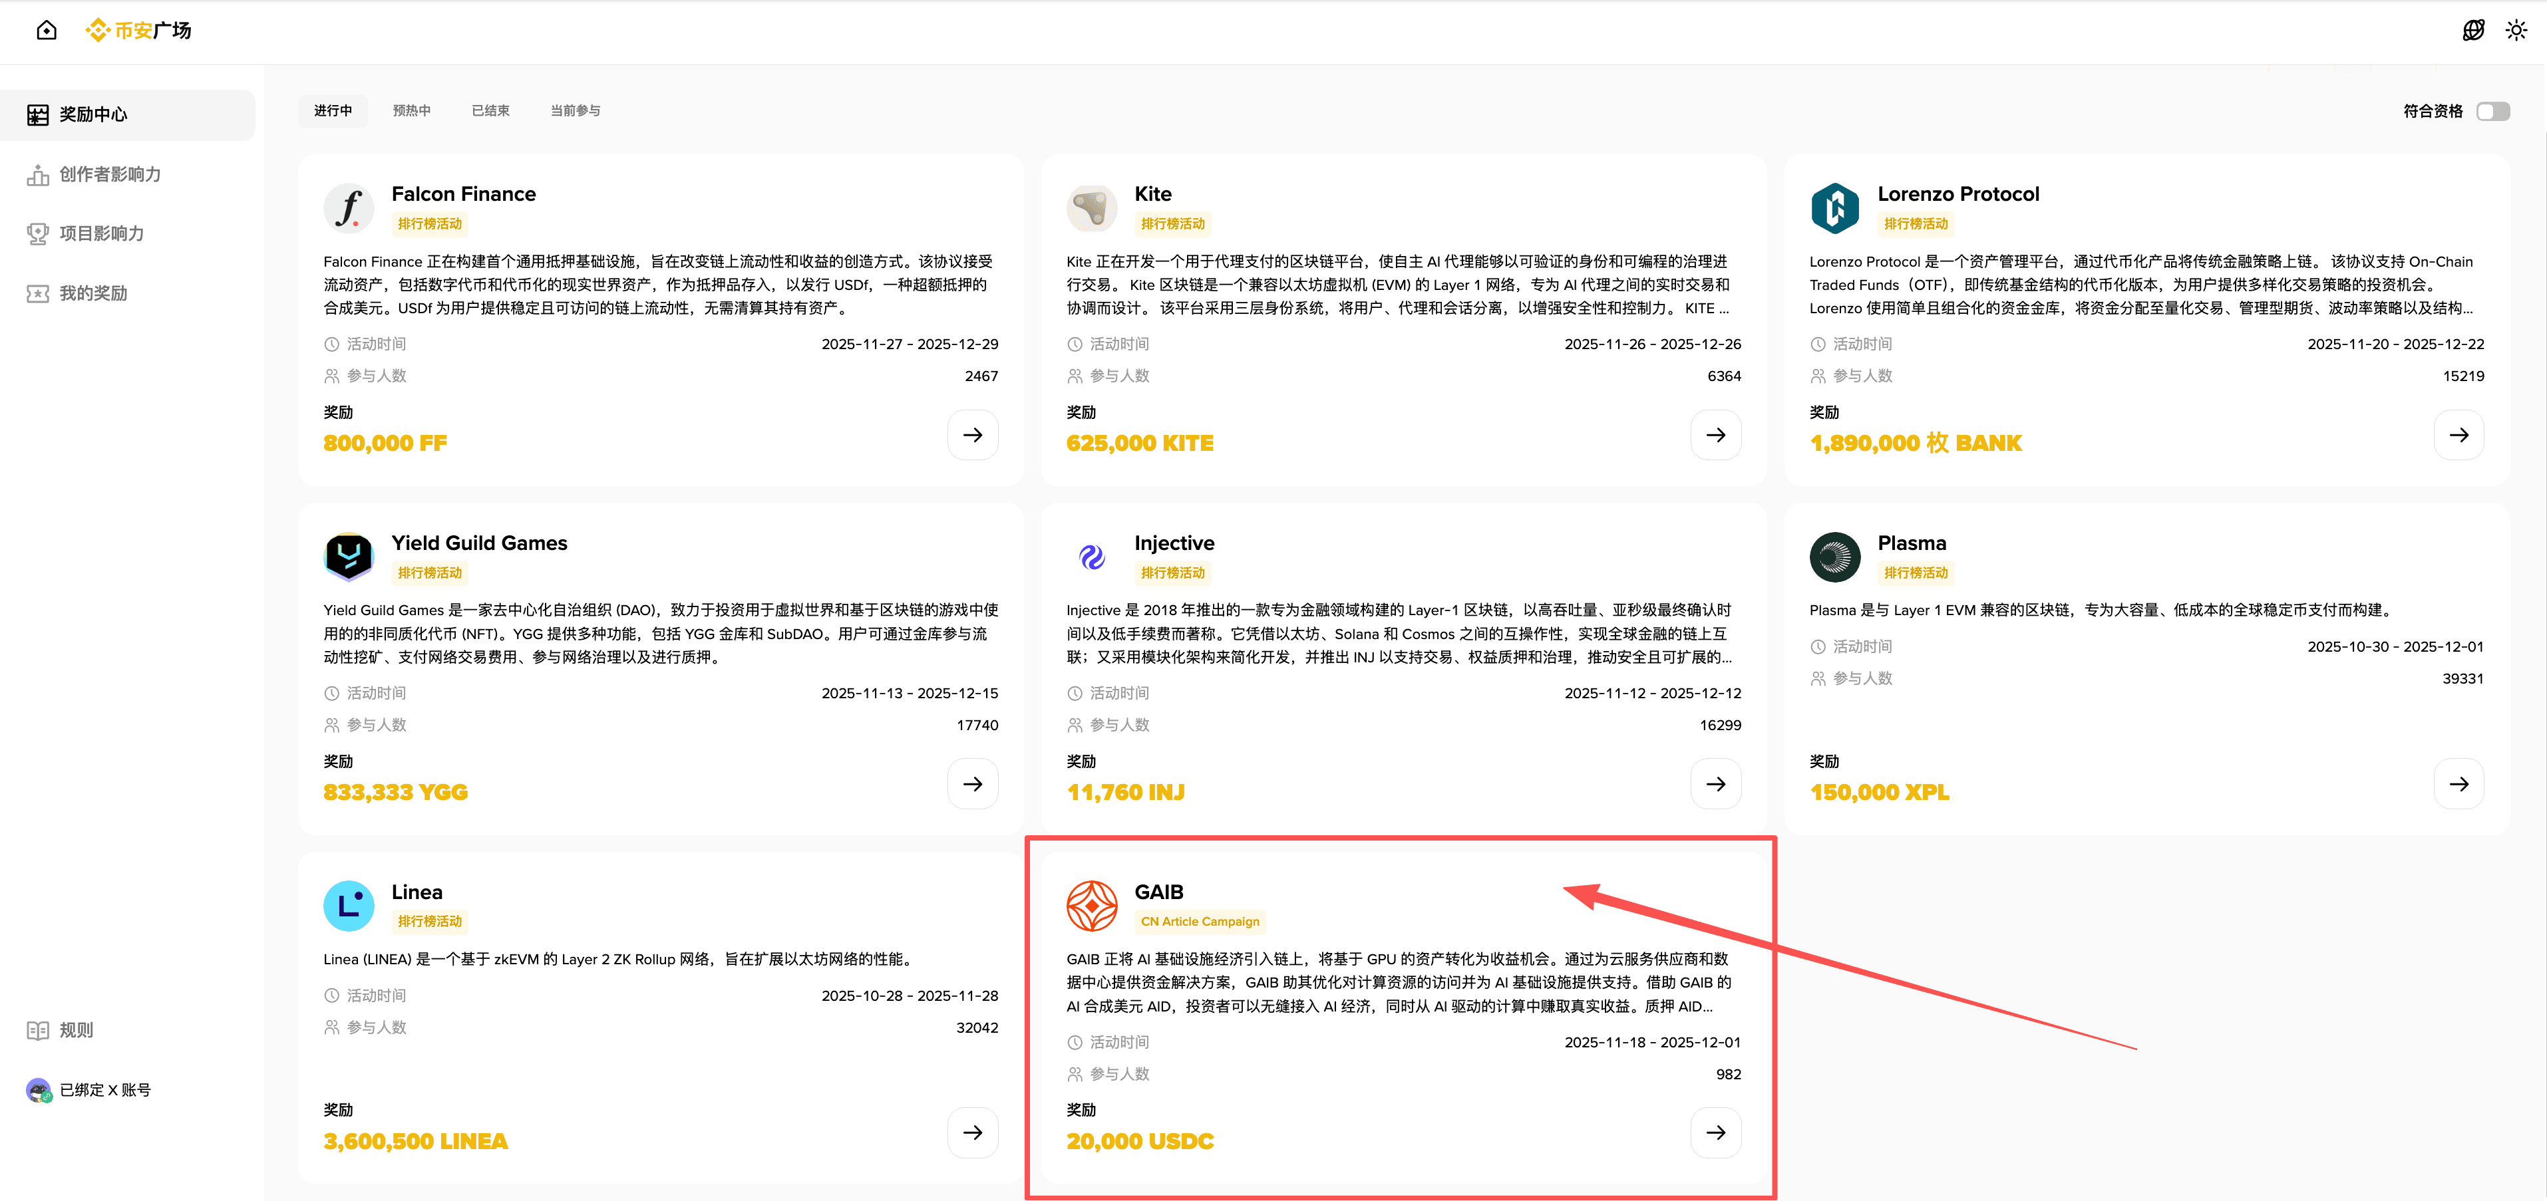Screen dimensions: 2547x1201
Task: Click the Linea project logo
Action: point(348,906)
